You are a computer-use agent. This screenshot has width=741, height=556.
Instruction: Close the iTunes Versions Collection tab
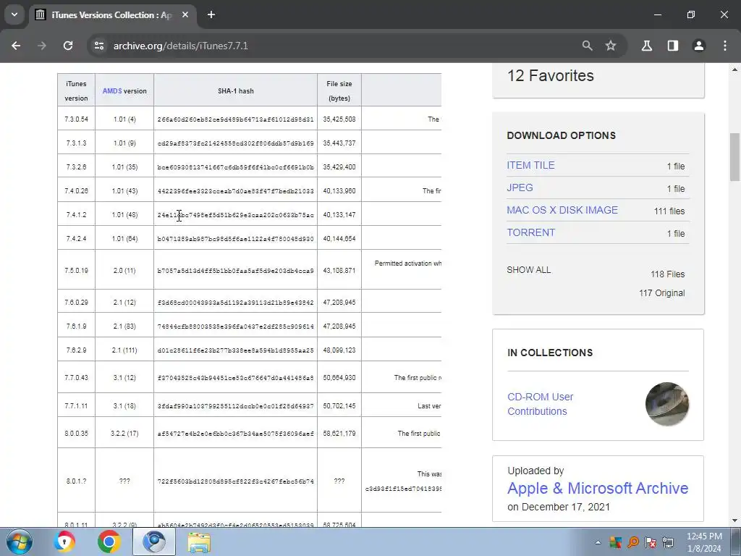(x=185, y=14)
